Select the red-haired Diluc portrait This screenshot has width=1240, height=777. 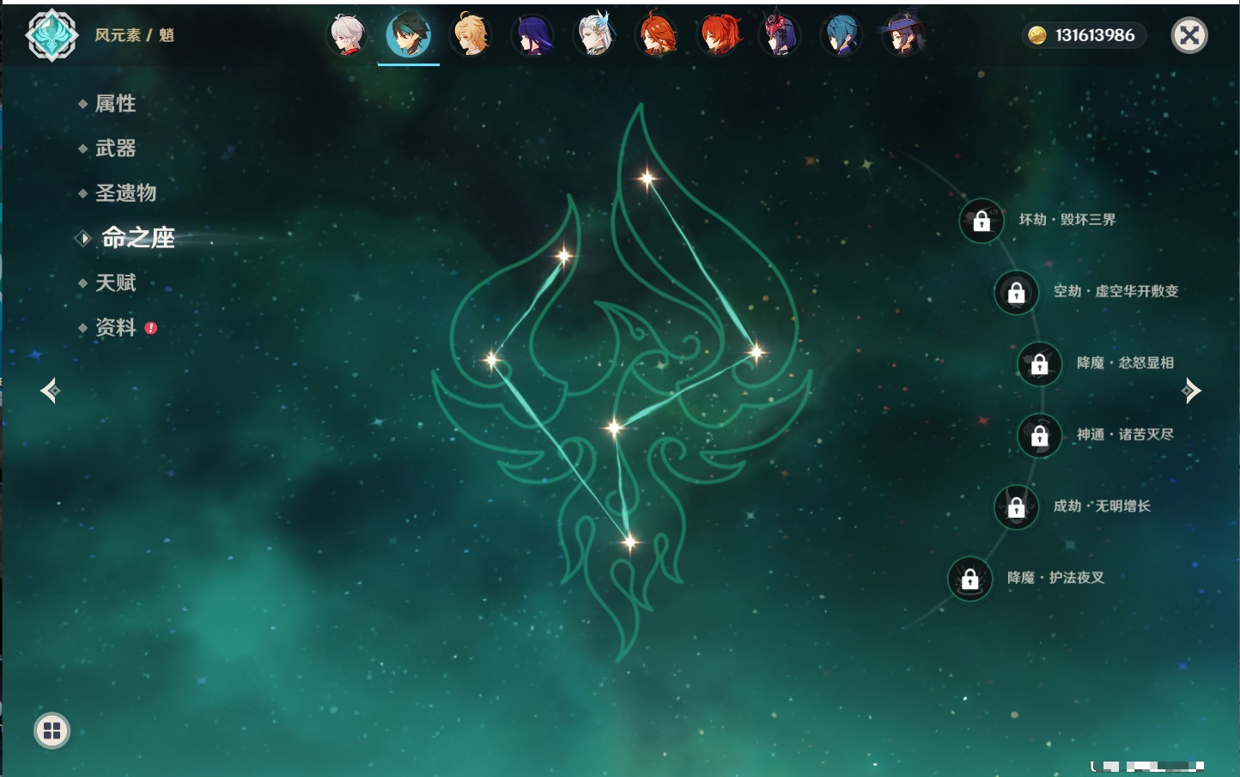[x=719, y=35]
